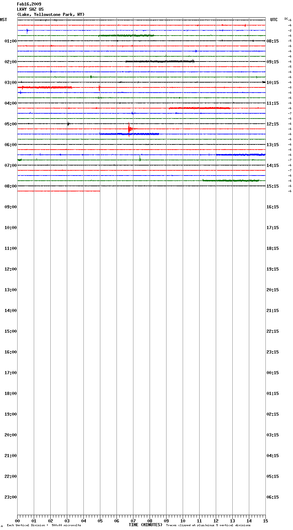Select the "16:00" MST time label
The image size is (293, 530).
coord(11,352)
